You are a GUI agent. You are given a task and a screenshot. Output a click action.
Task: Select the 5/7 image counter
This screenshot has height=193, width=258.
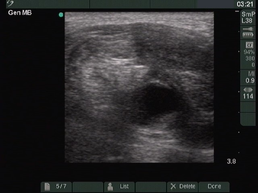(x=61, y=187)
